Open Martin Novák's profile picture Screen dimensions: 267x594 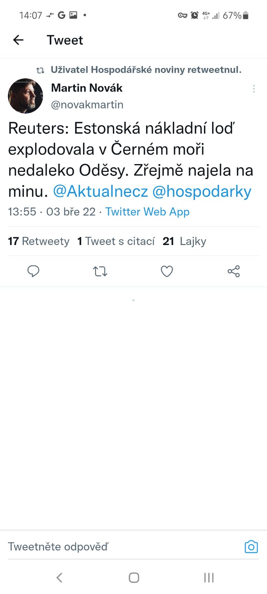(26, 96)
